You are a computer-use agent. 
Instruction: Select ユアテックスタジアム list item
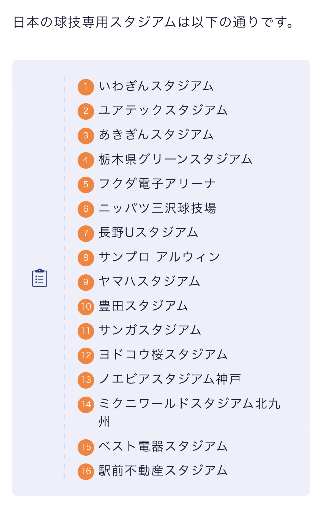[163, 111]
